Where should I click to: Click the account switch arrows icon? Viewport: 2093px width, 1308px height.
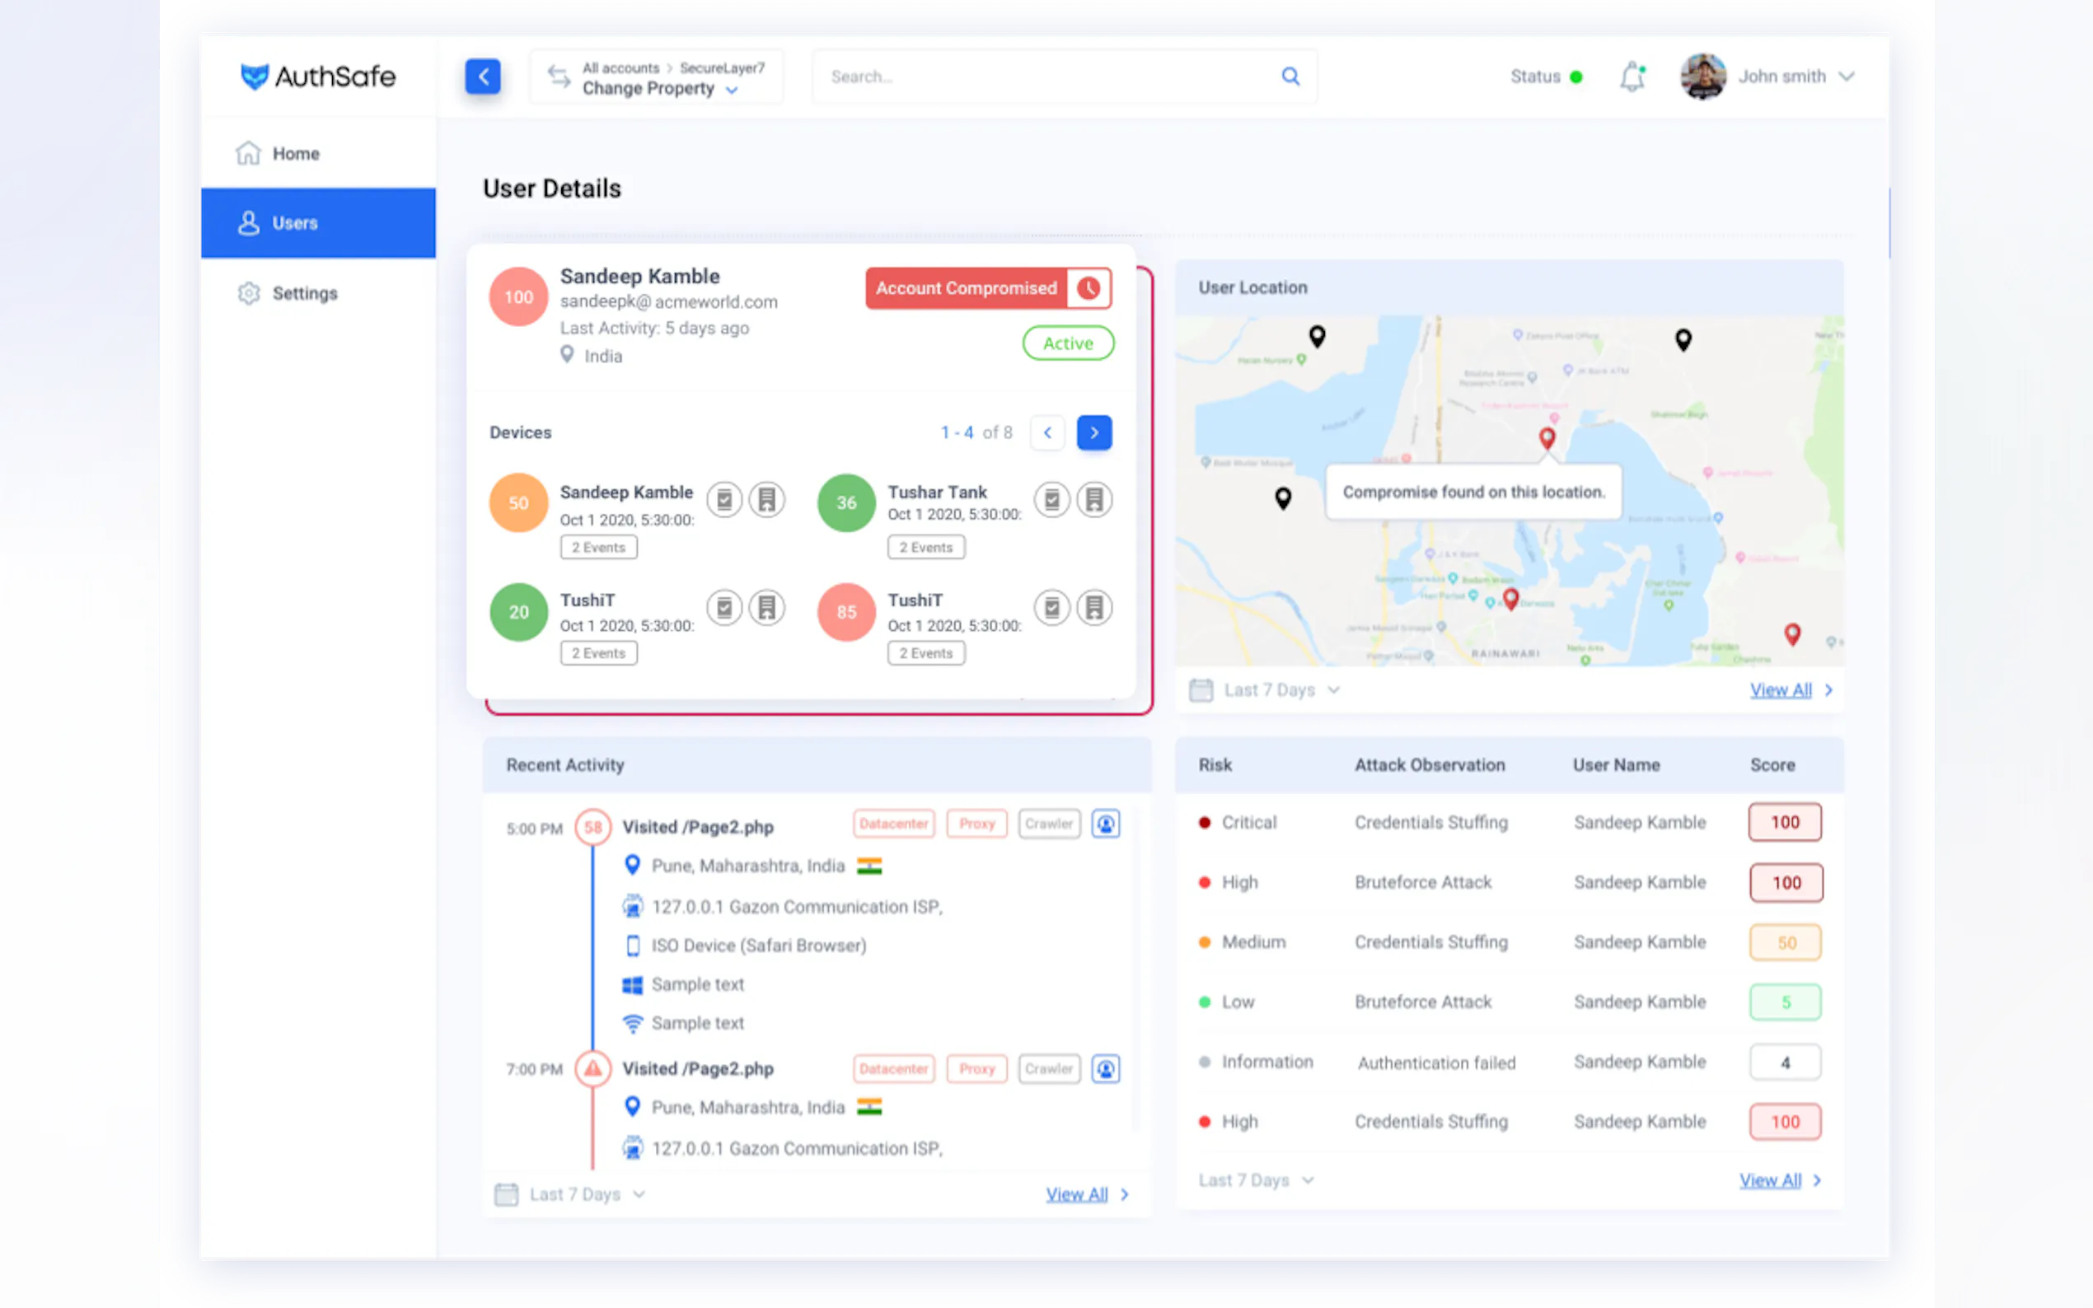coord(559,77)
